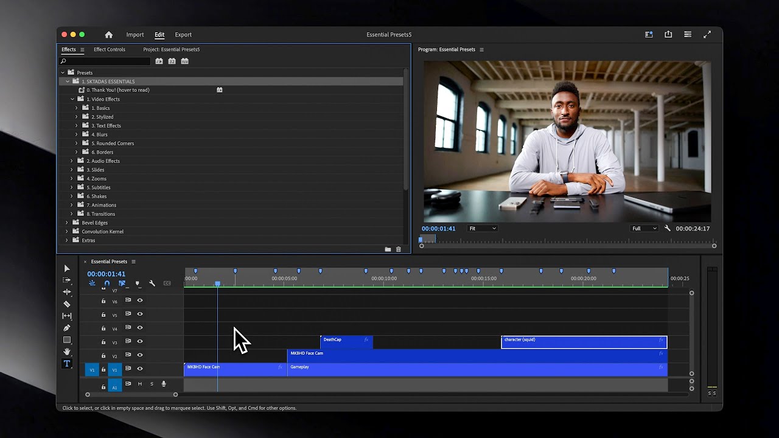Viewport: 779px width, 438px height.
Task: Select the Razor tool
Action: (67, 304)
